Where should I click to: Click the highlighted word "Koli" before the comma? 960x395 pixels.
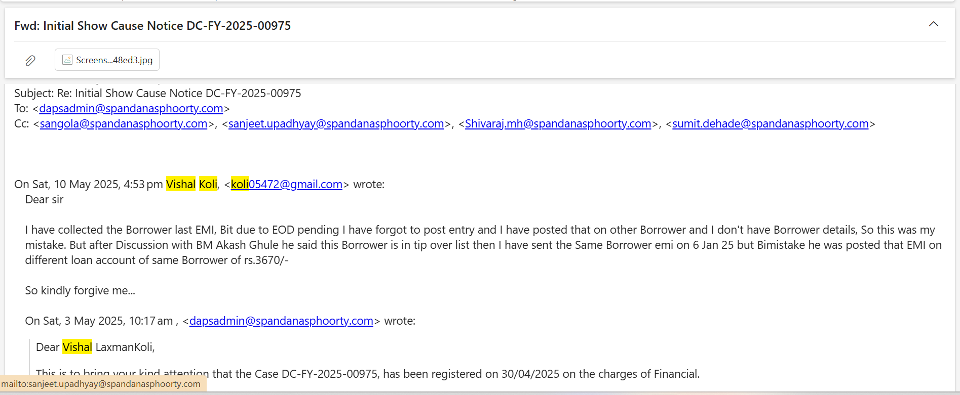[x=208, y=184]
